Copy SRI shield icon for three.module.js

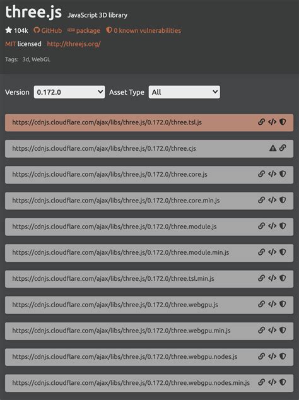click(x=283, y=226)
